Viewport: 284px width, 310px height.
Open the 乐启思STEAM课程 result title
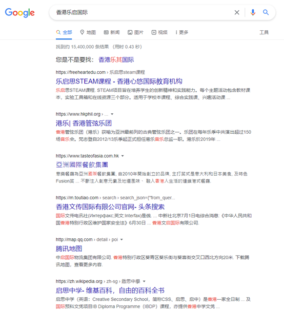pos(119,81)
